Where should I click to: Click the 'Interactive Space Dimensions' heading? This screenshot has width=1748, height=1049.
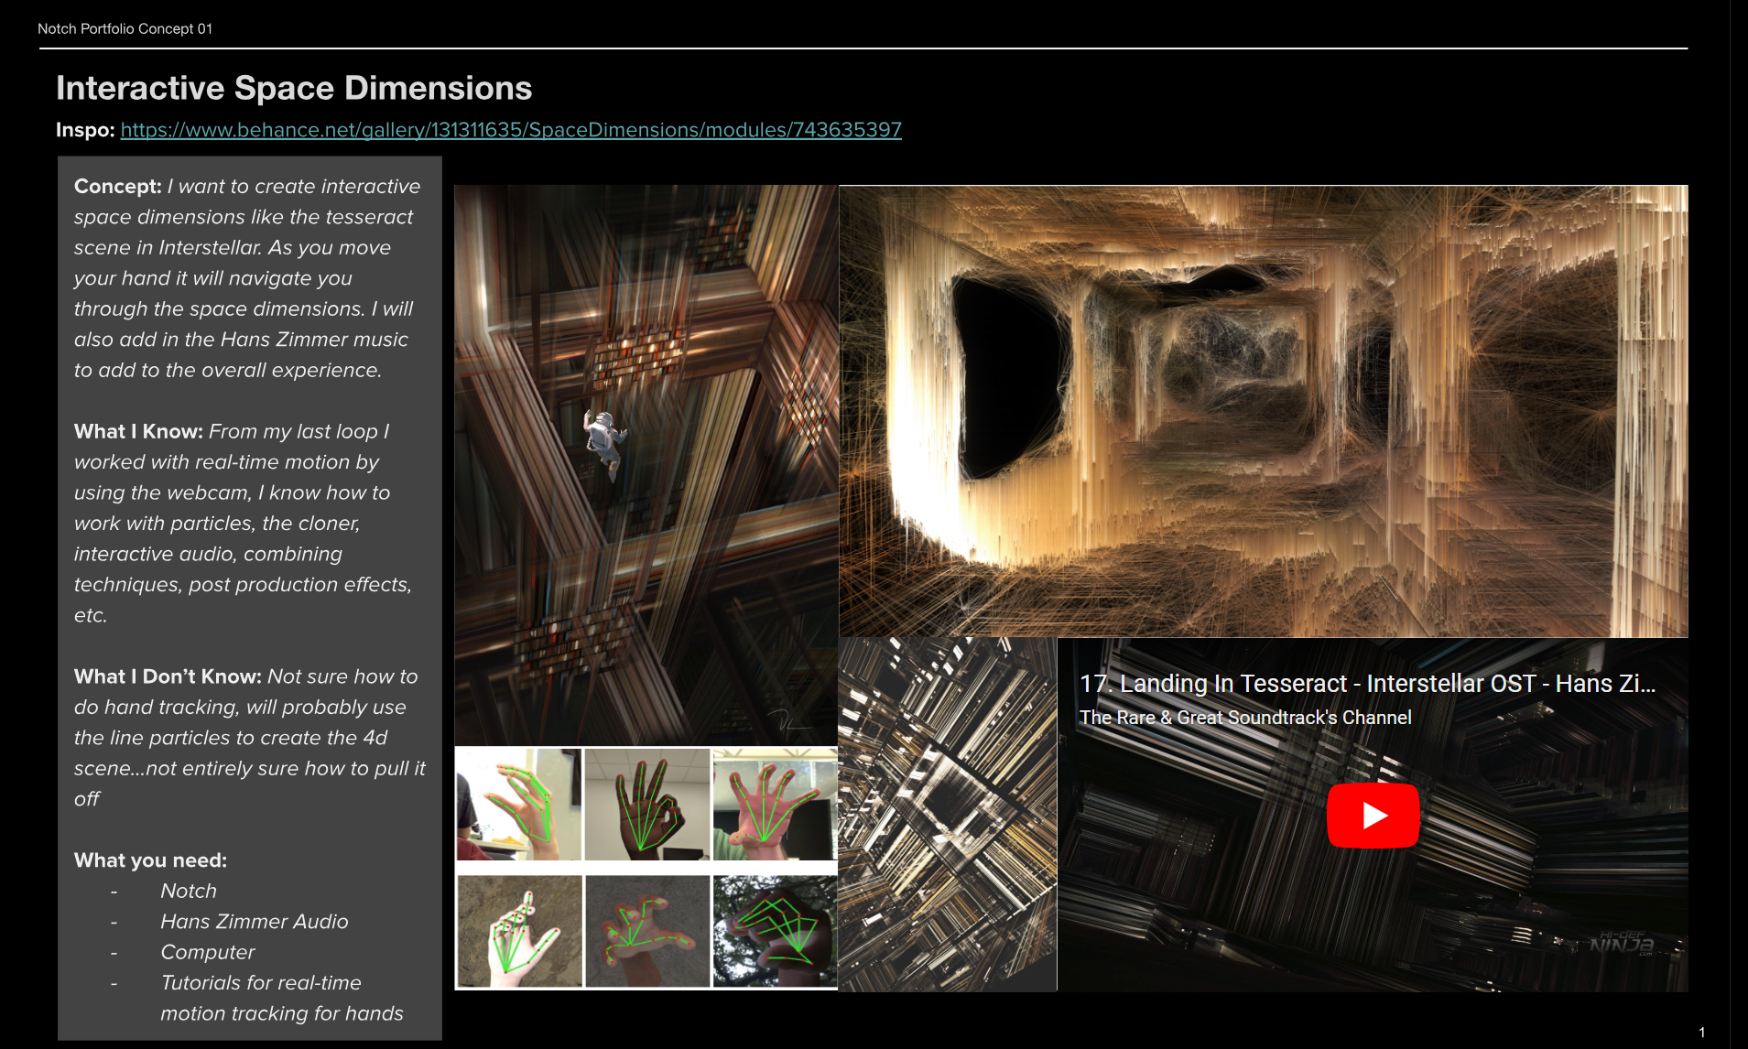(x=294, y=88)
